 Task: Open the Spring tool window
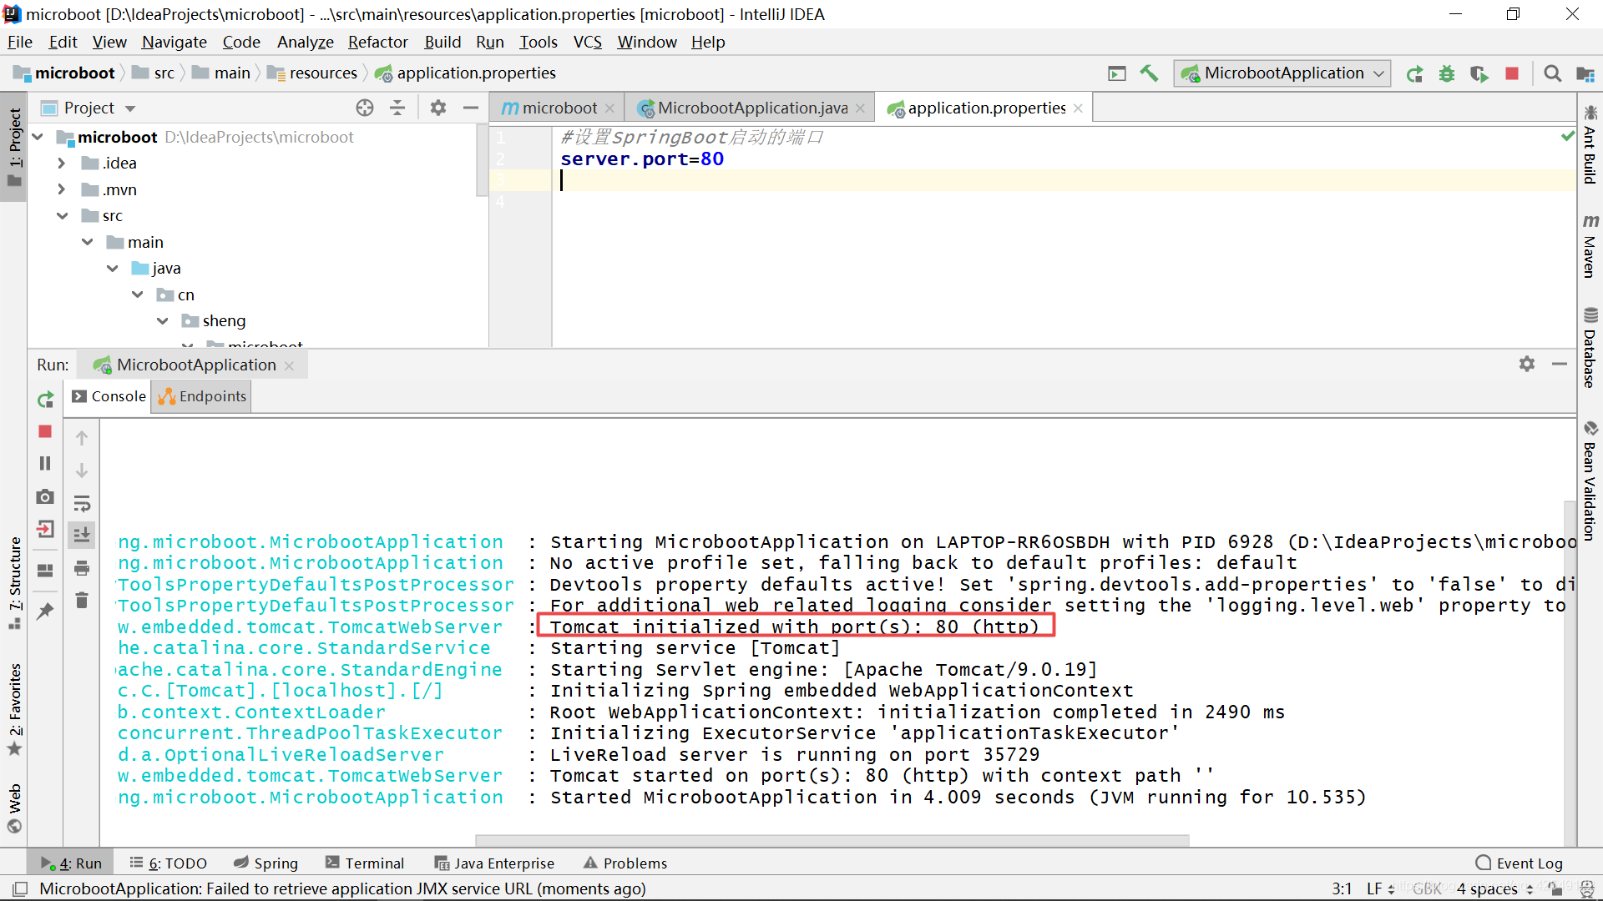[265, 863]
